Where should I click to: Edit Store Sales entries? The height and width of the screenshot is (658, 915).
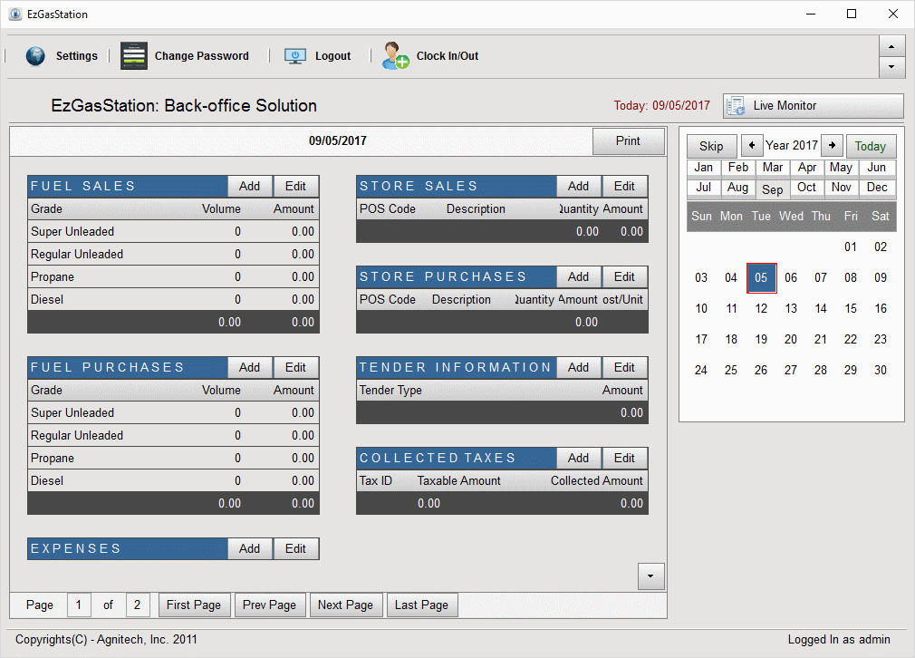624,186
